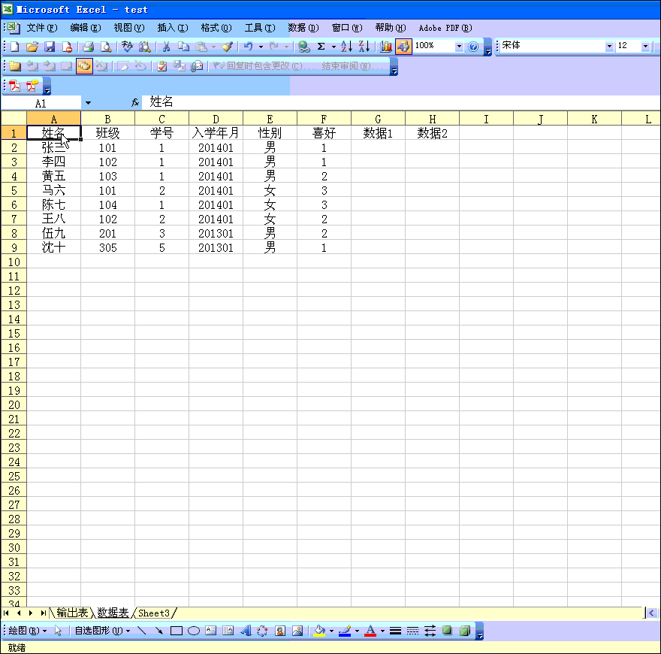Click the Sort Ascending button
This screenshot has width=661, height=654.
(x=346, y=47)
